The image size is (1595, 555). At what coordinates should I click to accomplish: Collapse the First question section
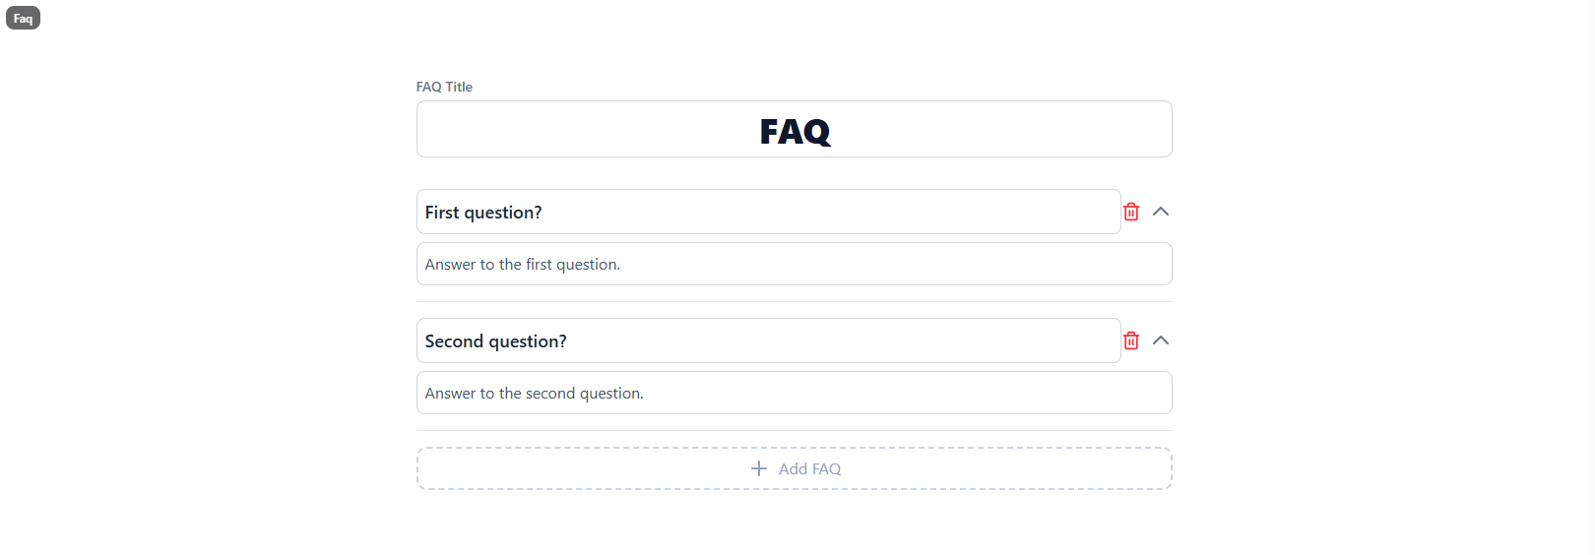point(1161,212)
